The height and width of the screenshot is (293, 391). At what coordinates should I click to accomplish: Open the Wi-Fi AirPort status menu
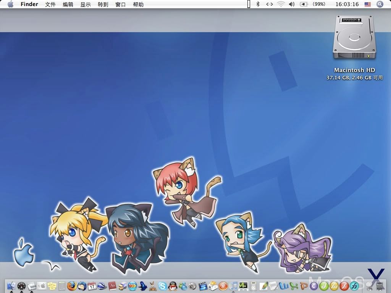281,4
